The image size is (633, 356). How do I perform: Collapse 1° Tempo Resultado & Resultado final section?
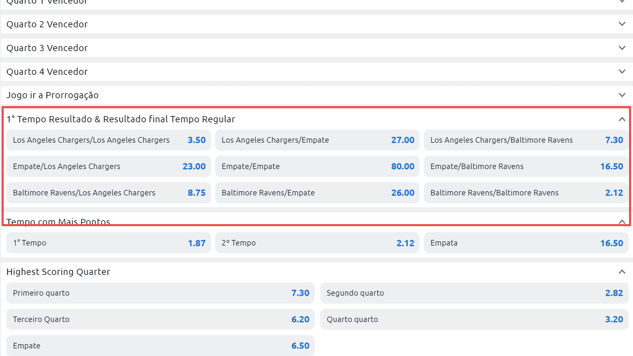[622, 119]
